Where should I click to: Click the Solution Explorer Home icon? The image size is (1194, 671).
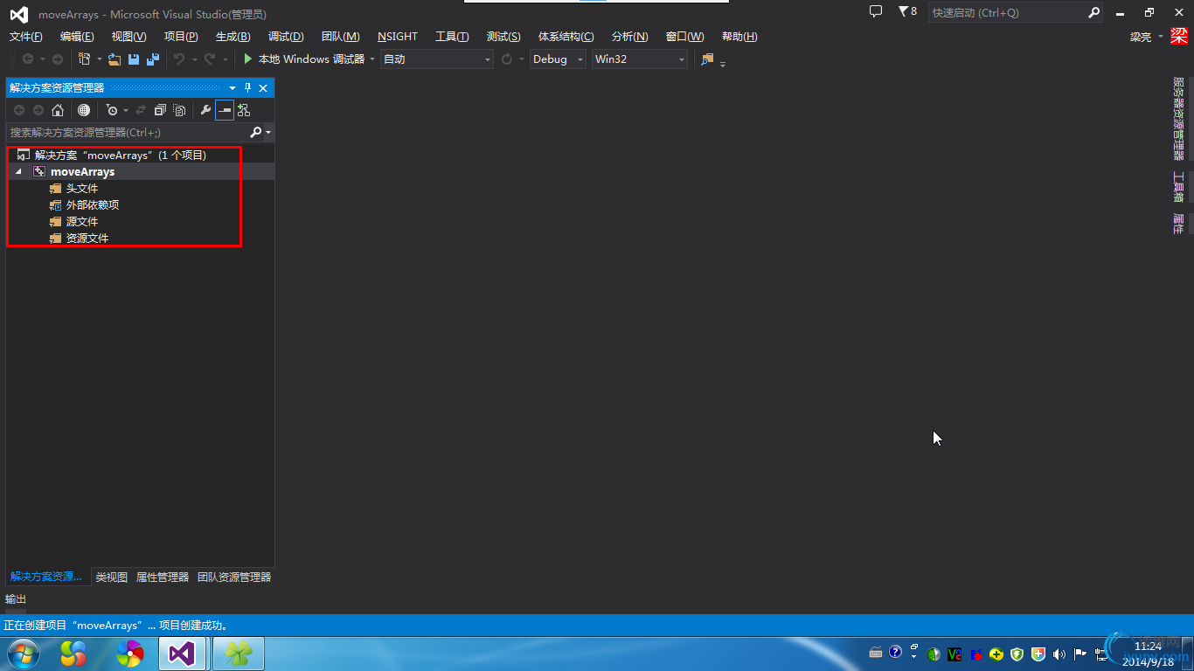coord(58,110)
